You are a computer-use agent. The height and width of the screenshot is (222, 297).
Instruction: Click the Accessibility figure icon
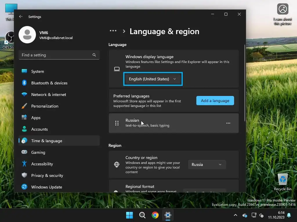(x=24, y=164)
